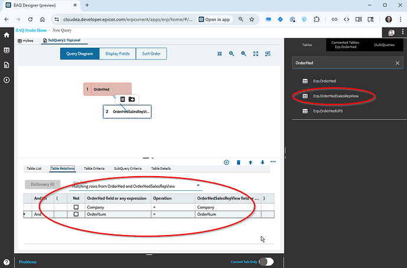This screenshot has width=407, height=268.
Task: Click Open in app button
Action: 215,19
